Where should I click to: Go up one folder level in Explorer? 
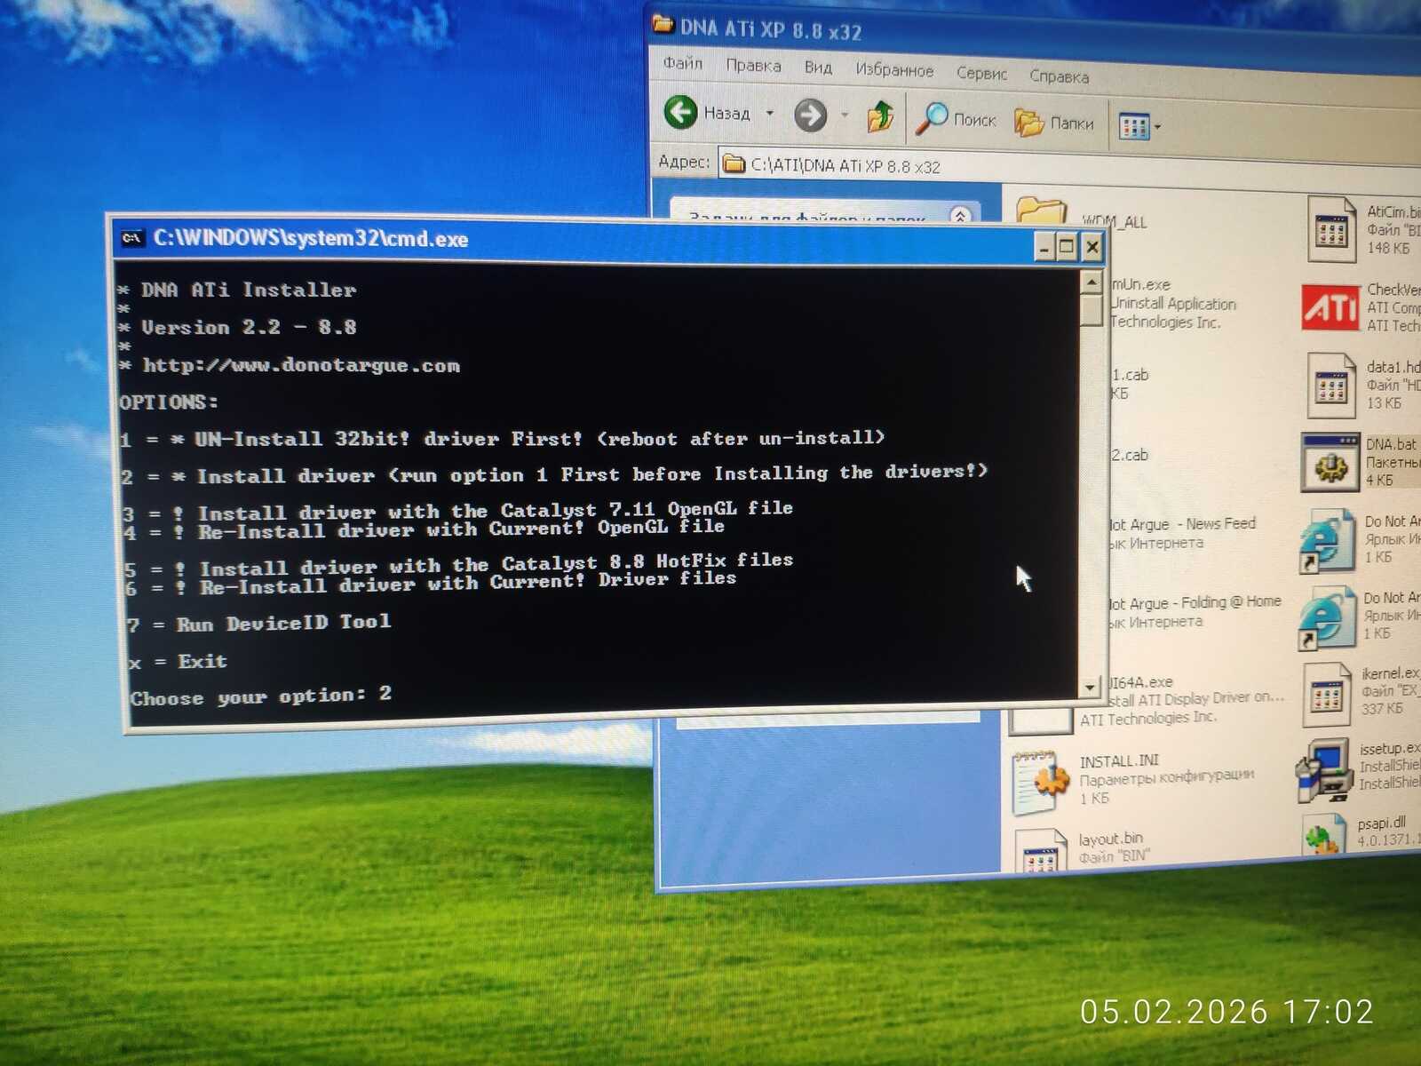(x=879, y=116)
